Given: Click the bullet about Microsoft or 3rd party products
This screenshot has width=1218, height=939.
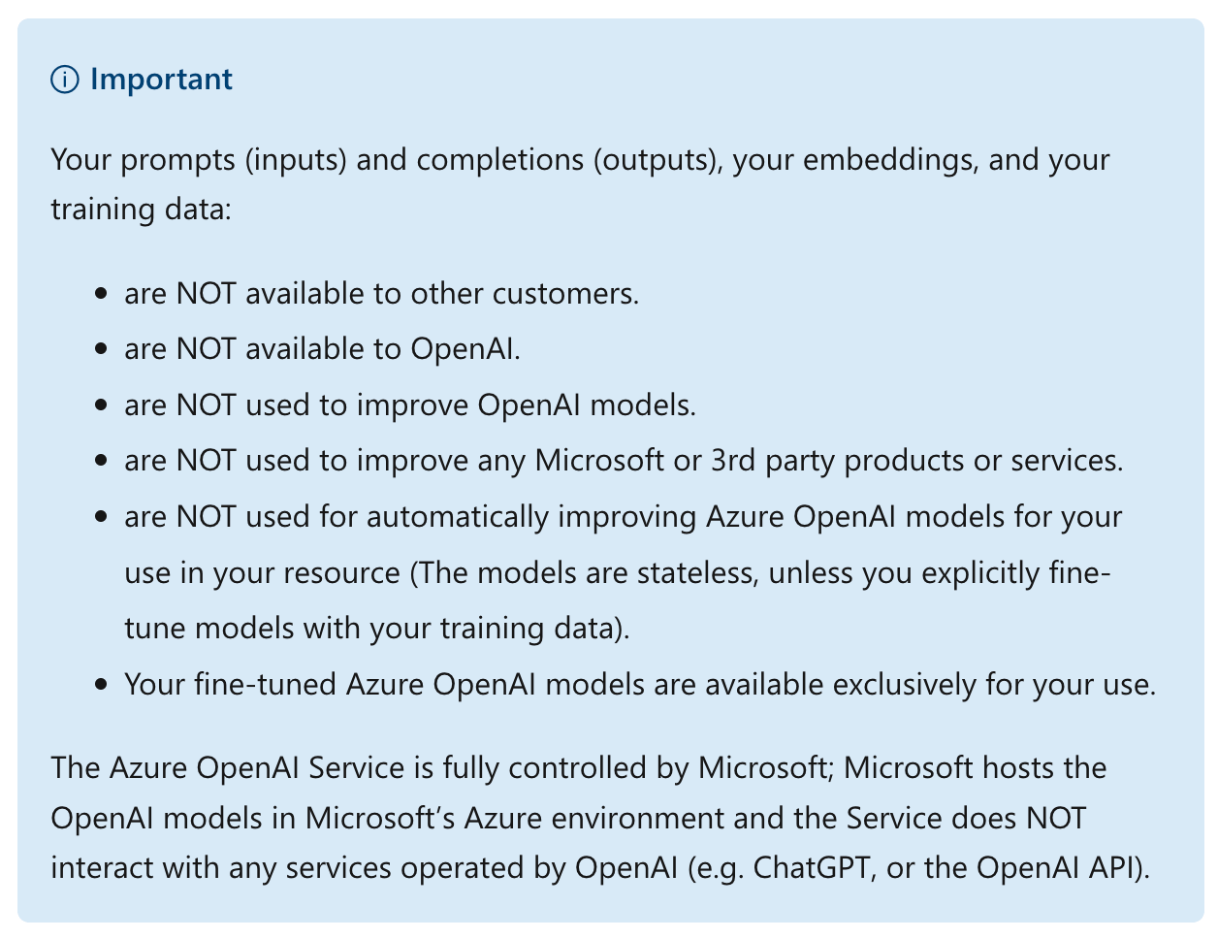Looking at the screenshot, I should 624,461.
